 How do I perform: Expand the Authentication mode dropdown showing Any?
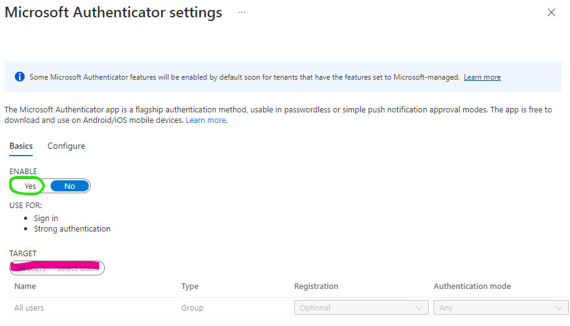pyautogui.click(x=501, y=307)
